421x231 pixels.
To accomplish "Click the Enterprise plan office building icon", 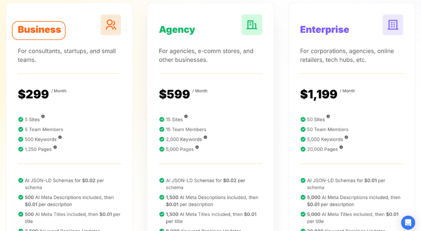I will click(x=393, y=25).
